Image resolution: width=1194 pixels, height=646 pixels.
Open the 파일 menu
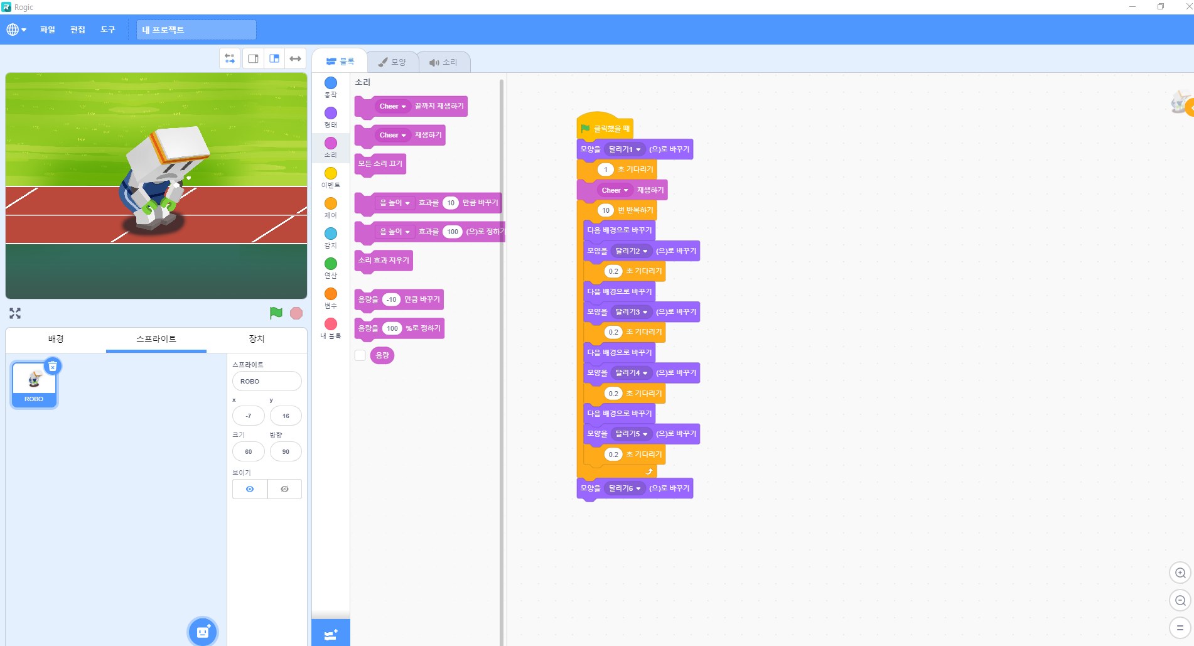tap(48, 30)
